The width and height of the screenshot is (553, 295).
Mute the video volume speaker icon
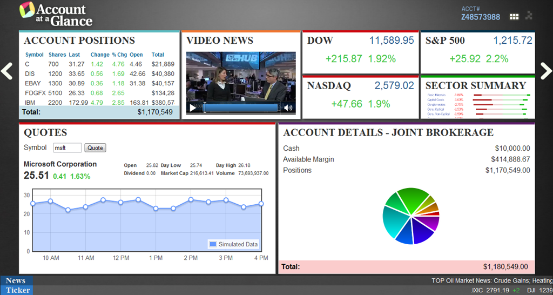(288, 108)
